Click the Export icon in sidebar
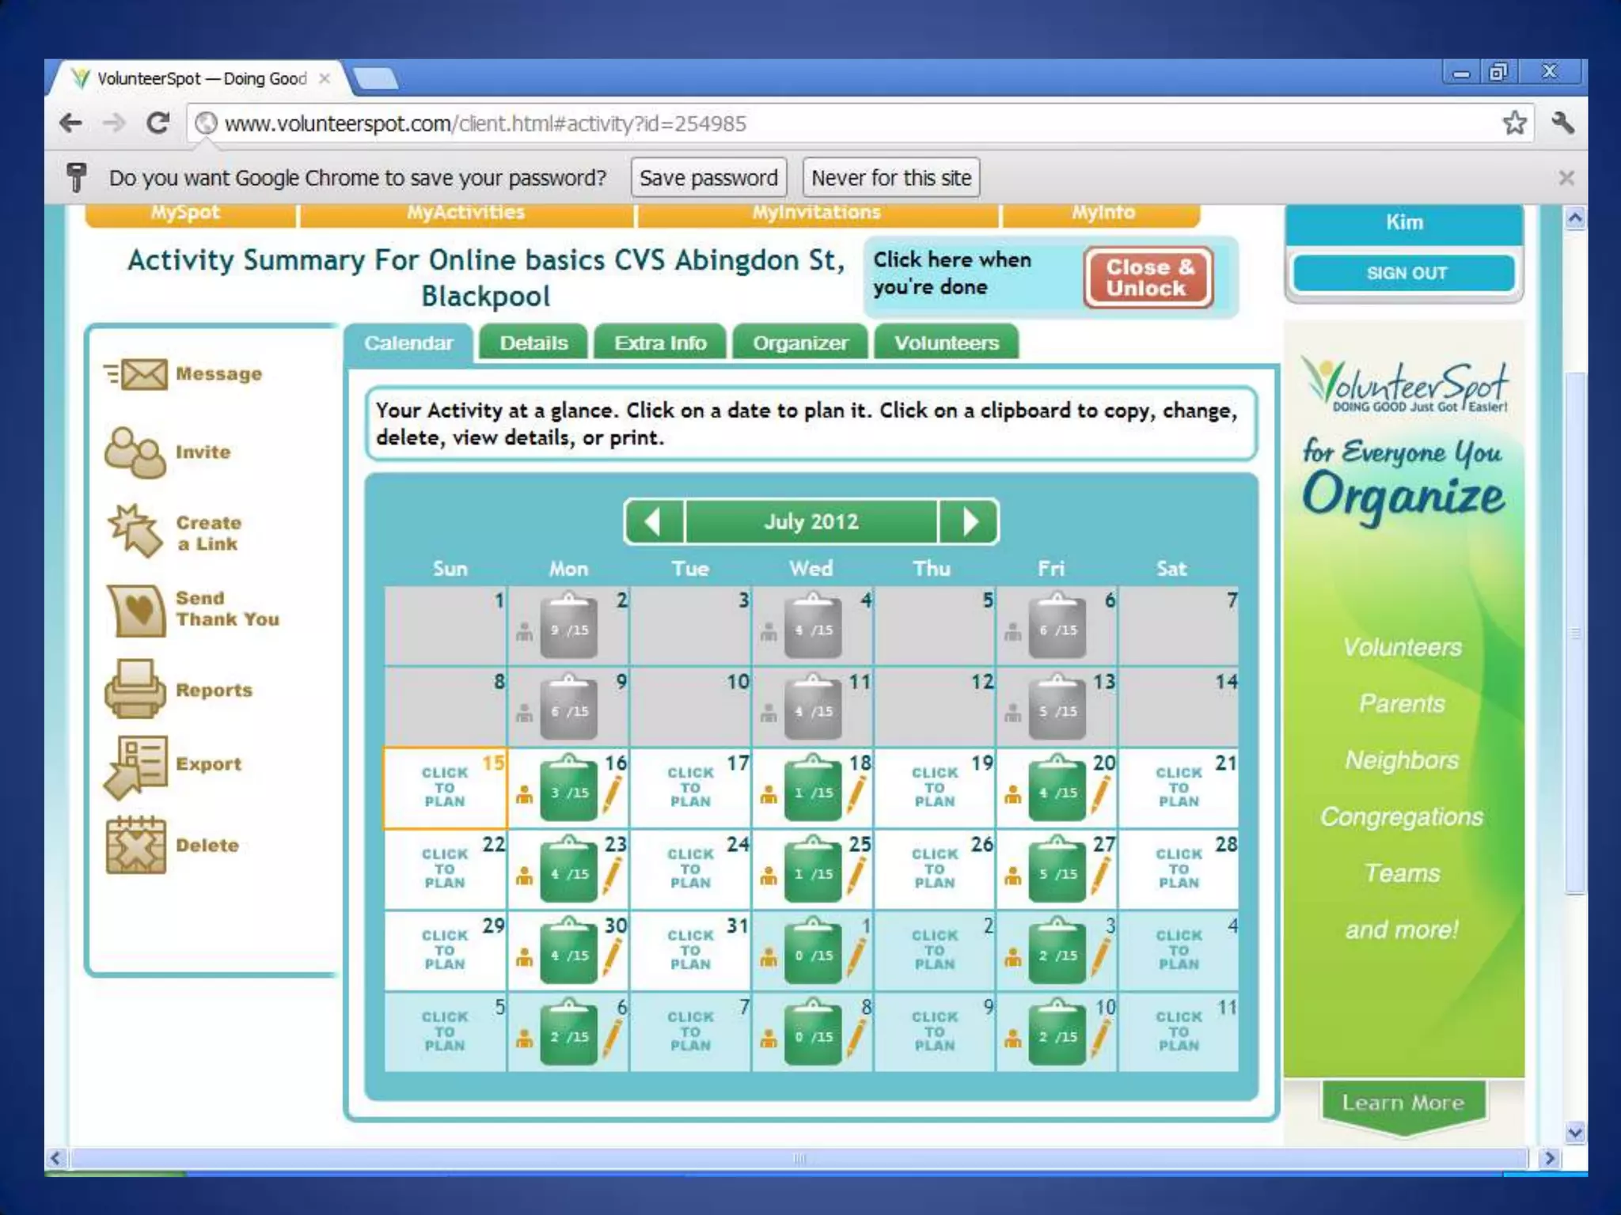The height and width of the screenshot is (1215, 1621). point(136,766)
